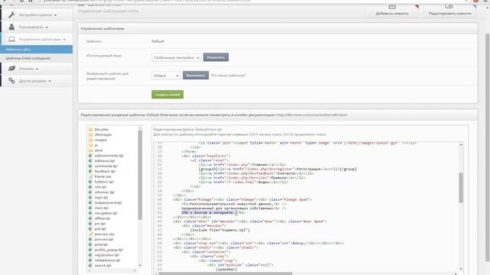Open fullstory.tpl in the file list
The height and width of the screenshot is (275, 490).
[x=104, y=182]
